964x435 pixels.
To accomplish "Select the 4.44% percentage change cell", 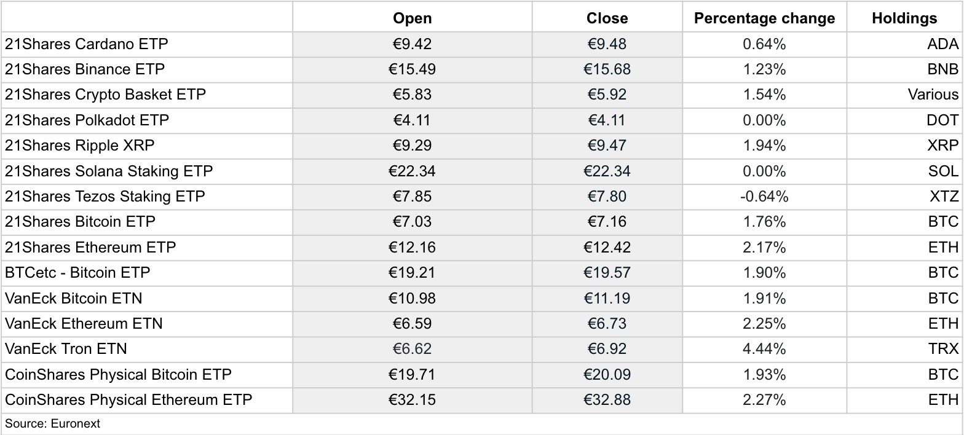I will (x=765, y=349).
